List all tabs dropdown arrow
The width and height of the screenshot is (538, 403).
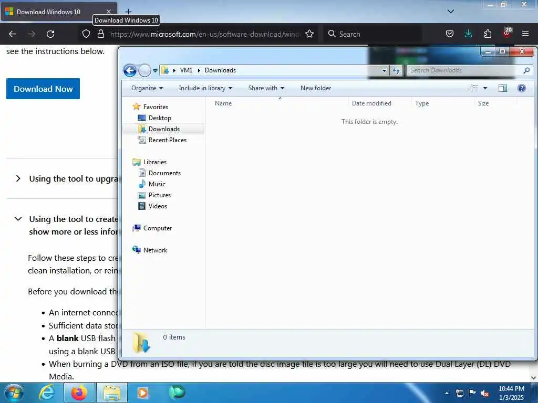450,12
